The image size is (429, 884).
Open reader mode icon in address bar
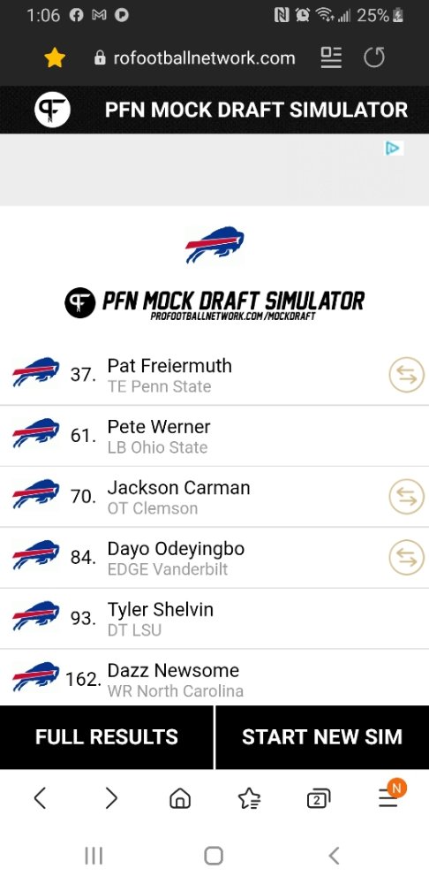click(331, 57)
